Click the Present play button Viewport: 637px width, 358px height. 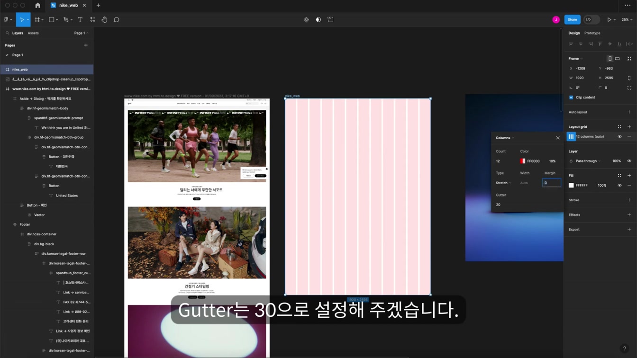[609, 19]
